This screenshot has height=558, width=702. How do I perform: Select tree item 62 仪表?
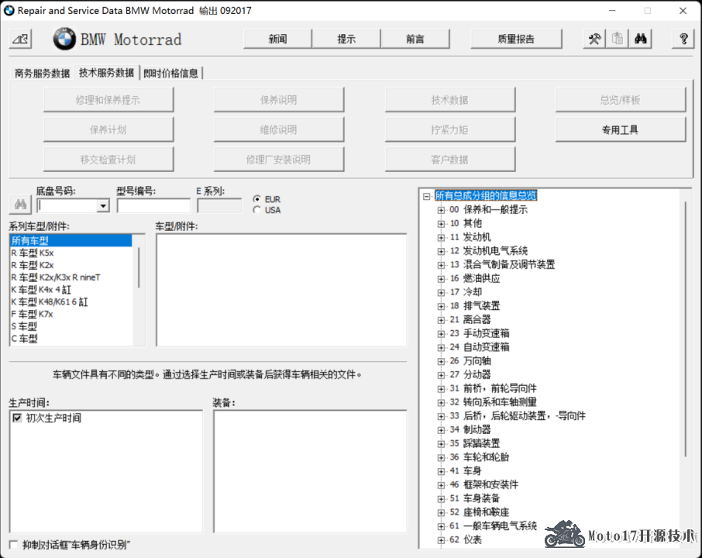466,539
